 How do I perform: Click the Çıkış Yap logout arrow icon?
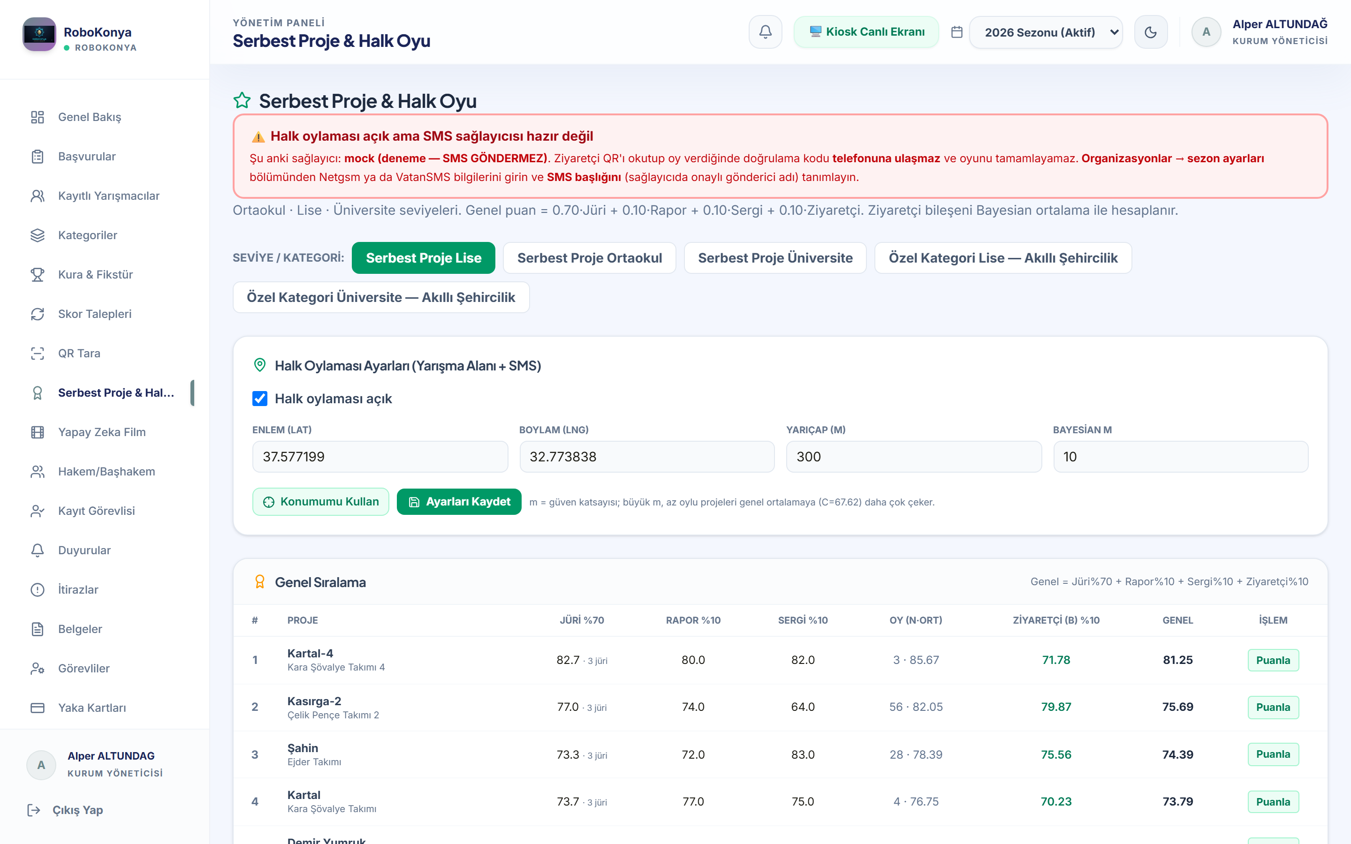pyautogui.click(x=34, y=810)
